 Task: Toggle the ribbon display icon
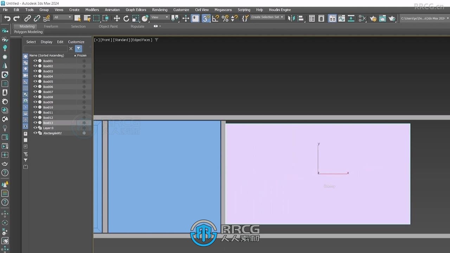[x=332, y=18]
